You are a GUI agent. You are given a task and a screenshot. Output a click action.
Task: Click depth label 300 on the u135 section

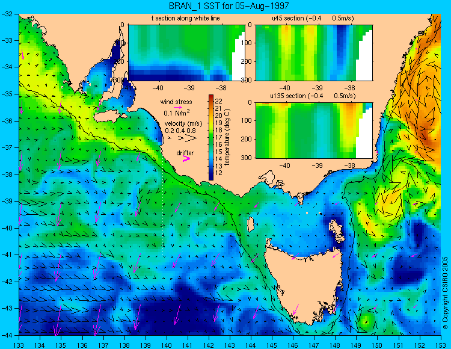click(x=247, y=158)
